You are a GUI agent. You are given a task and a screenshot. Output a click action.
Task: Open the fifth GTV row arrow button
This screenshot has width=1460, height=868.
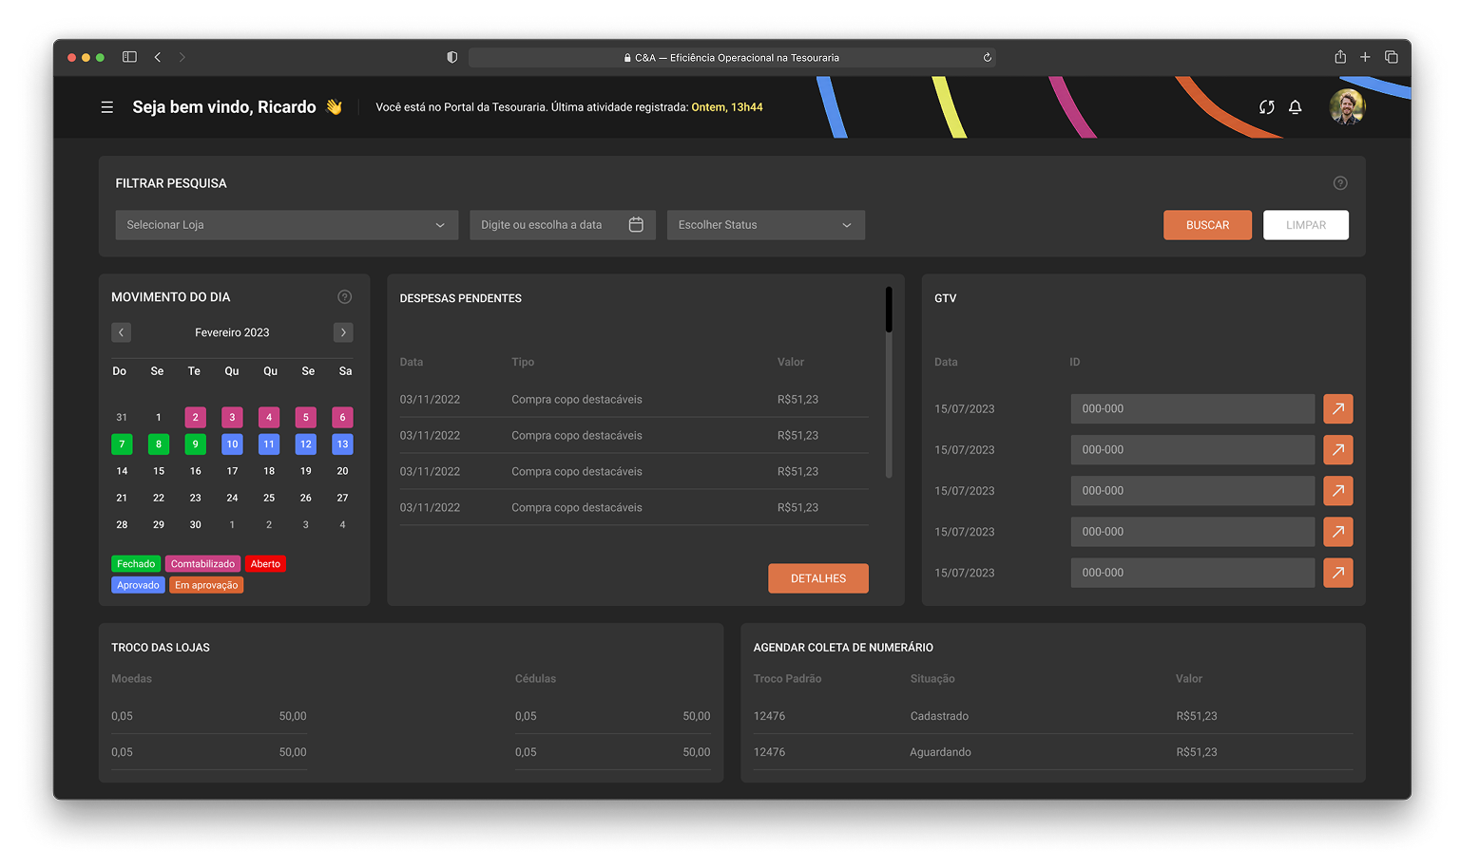click(1338, 573)
